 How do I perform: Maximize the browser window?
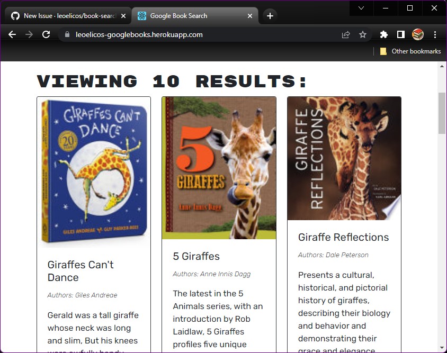coord(409,8)
